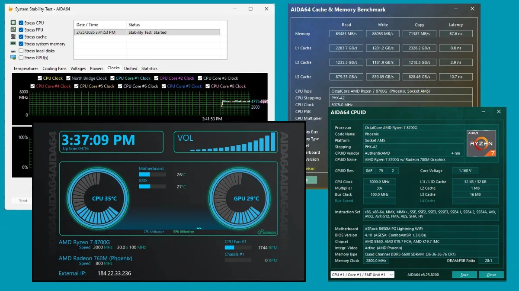Open the Statistics tab
Viewport: 519px width, 291px height.
149,68
